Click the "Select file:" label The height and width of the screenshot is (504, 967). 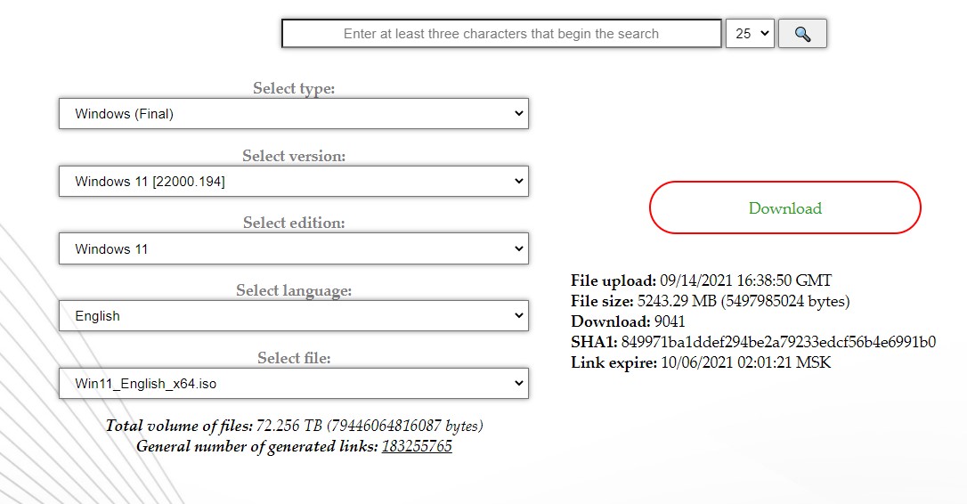click(294, 358)
